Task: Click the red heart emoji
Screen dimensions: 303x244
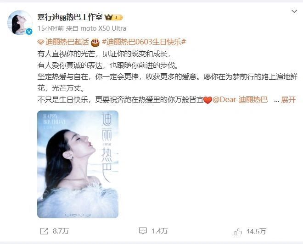Action: [208, 100]
